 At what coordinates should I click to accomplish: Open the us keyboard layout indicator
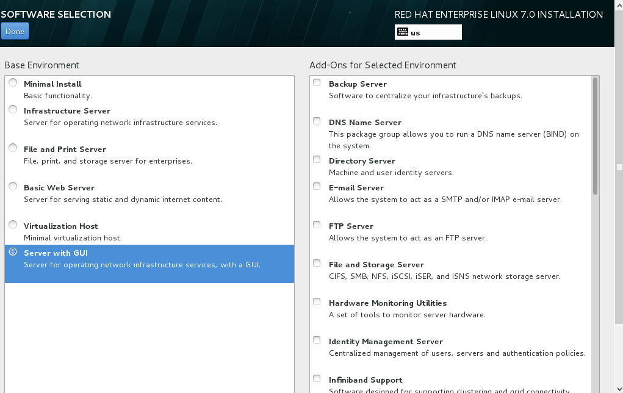(x=428, y=32)
